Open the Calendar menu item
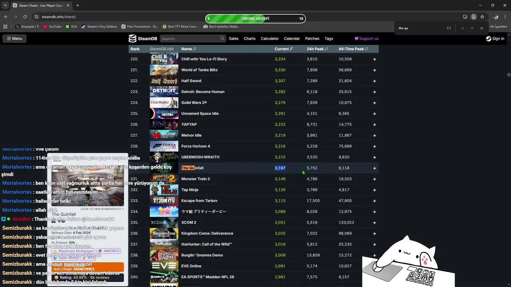Image resolution: width=511 pixels, height=287 pixels. click(x=292, y=39)
